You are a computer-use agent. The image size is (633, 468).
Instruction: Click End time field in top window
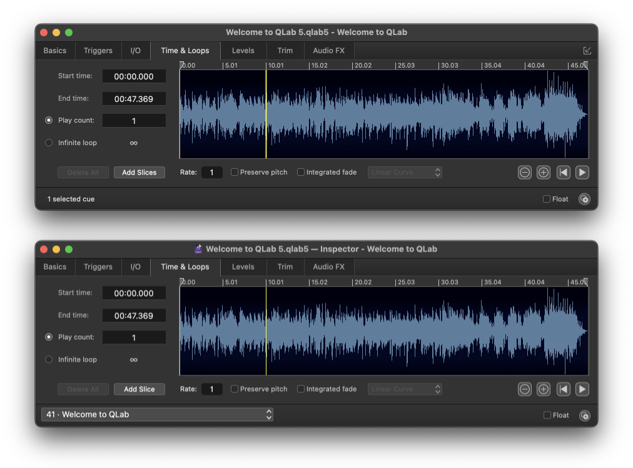[134, 99]
